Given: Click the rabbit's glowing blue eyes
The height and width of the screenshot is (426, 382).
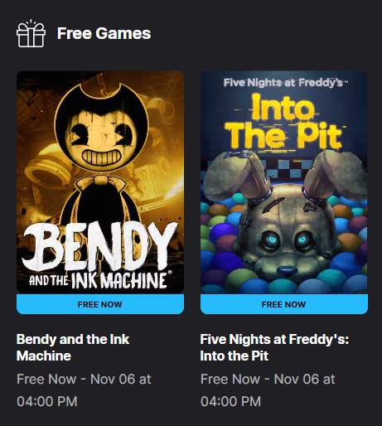Looking at the screenshot, I should (288, 241).
